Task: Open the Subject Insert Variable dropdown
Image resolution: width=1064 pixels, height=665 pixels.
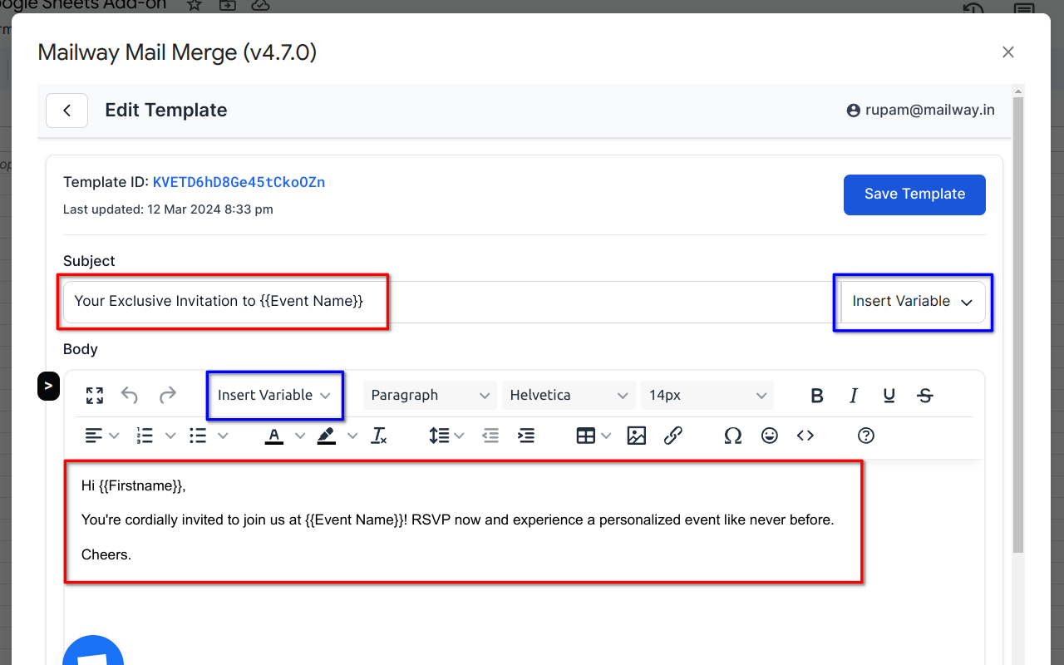Action: pos(913,302)
